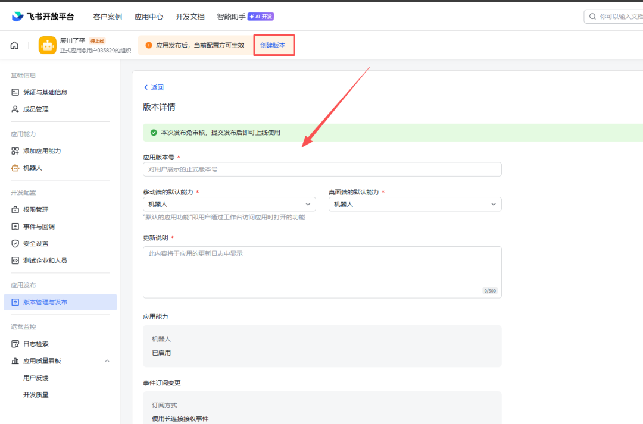Image resolution: width=643 pixels, height=424 pixels.
Task: Go to 安全设置 page
Action: point(36,244)
